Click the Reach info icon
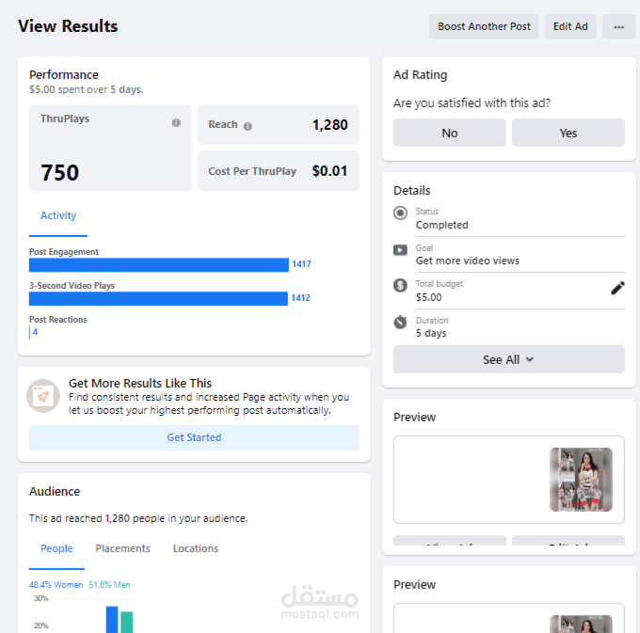Image resolution: width=640 pixels, height=633 pixels. click(248, 126)
